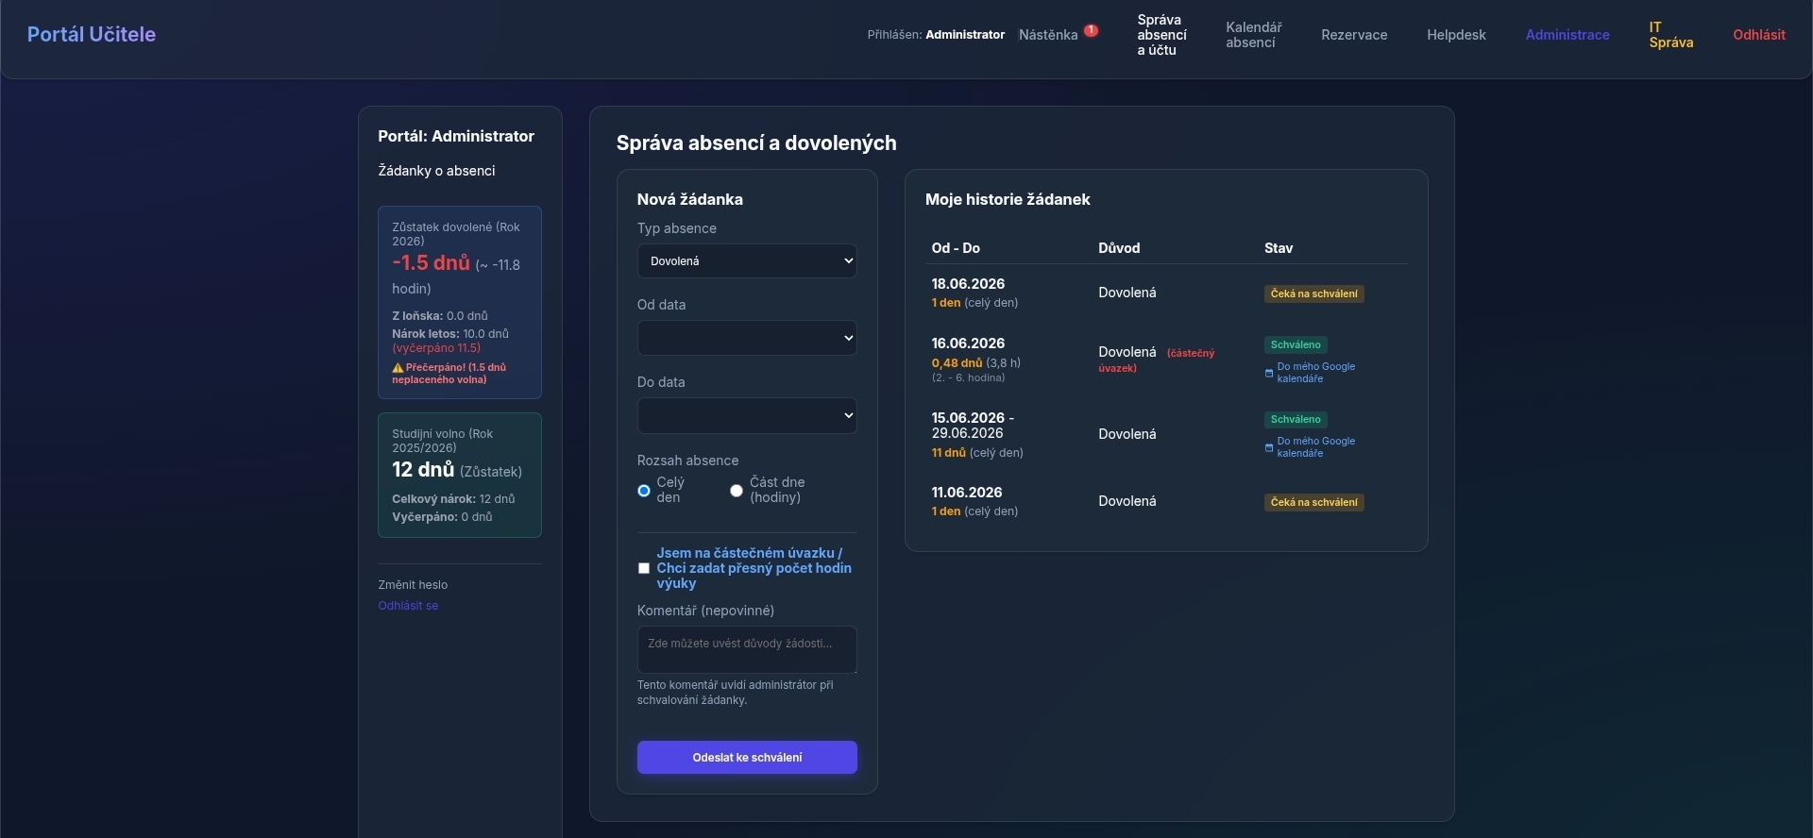
Task: Click the Důvod column header
Action: click(1119, 248)
